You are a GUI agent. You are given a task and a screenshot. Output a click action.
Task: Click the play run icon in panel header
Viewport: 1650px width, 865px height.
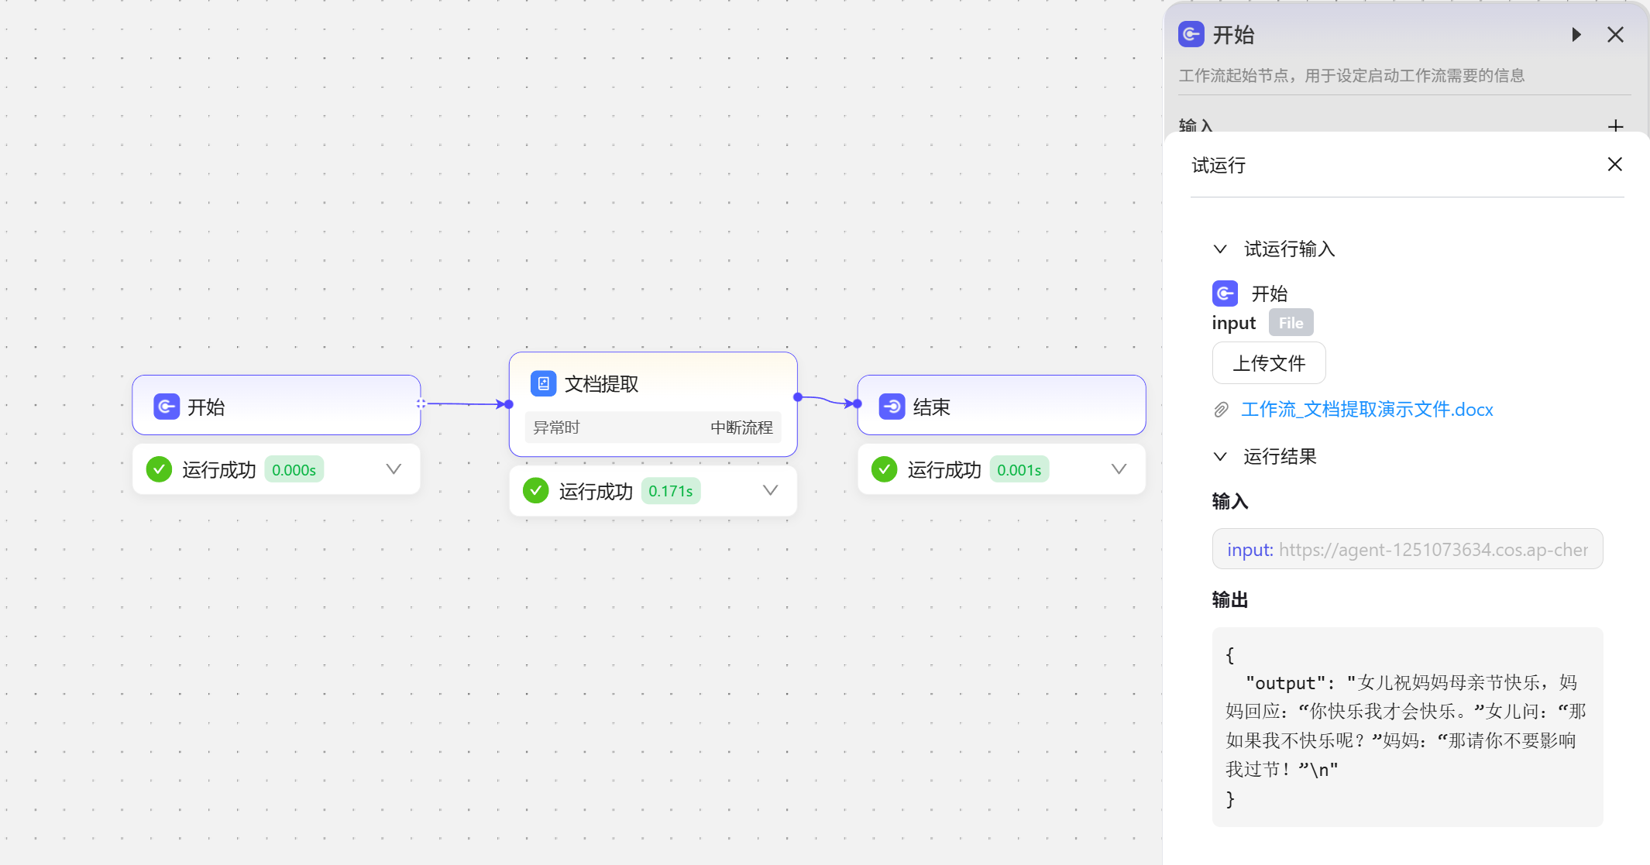[1576, 35]
